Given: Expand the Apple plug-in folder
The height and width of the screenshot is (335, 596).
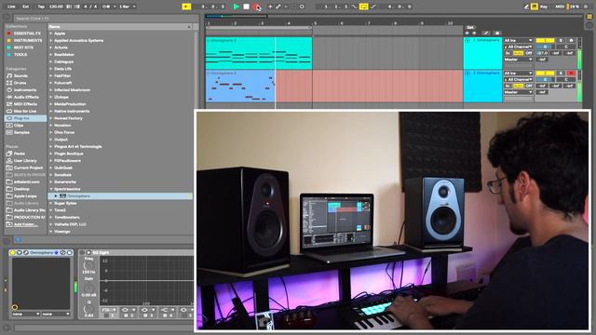Looking at the screenshot, I should [x=50, y=33].
